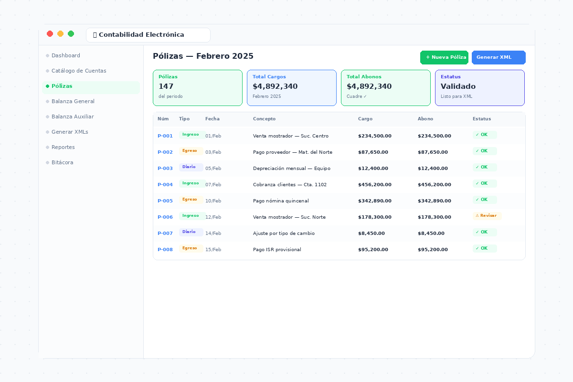Image resolution: width=573 pixels, height=382 pixels.
Task: Click the Pólizas — Febrero 2025 heading
Action: (x=203, y=56)
